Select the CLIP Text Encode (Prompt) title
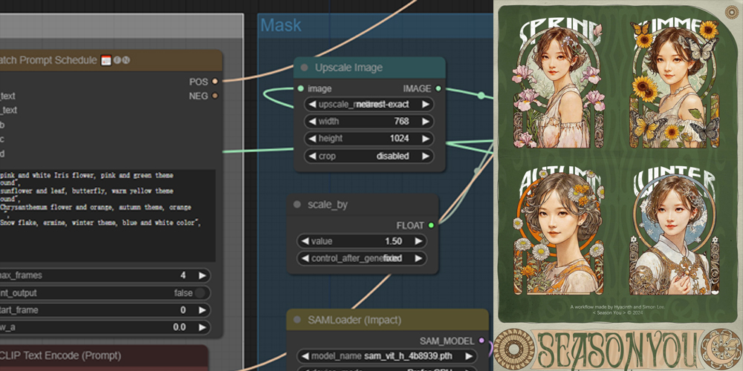The height and width of the screenshot is (371, 743). pos(60,355)
